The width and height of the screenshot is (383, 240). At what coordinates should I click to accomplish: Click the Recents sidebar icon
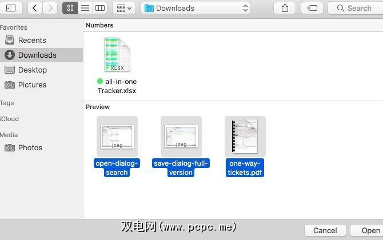pyautogui.click(x=10, y=40)
